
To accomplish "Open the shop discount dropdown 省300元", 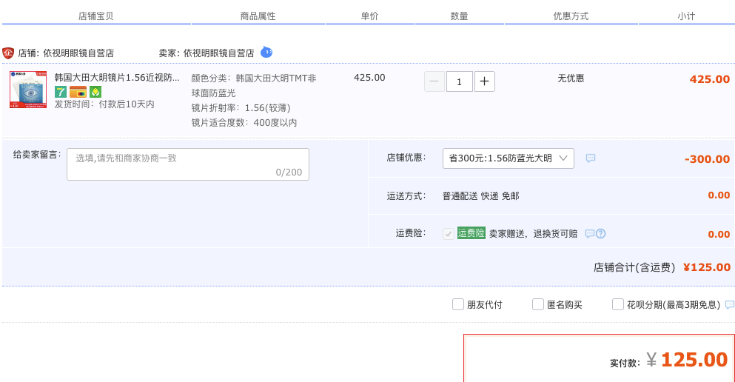I will point(508,158).
